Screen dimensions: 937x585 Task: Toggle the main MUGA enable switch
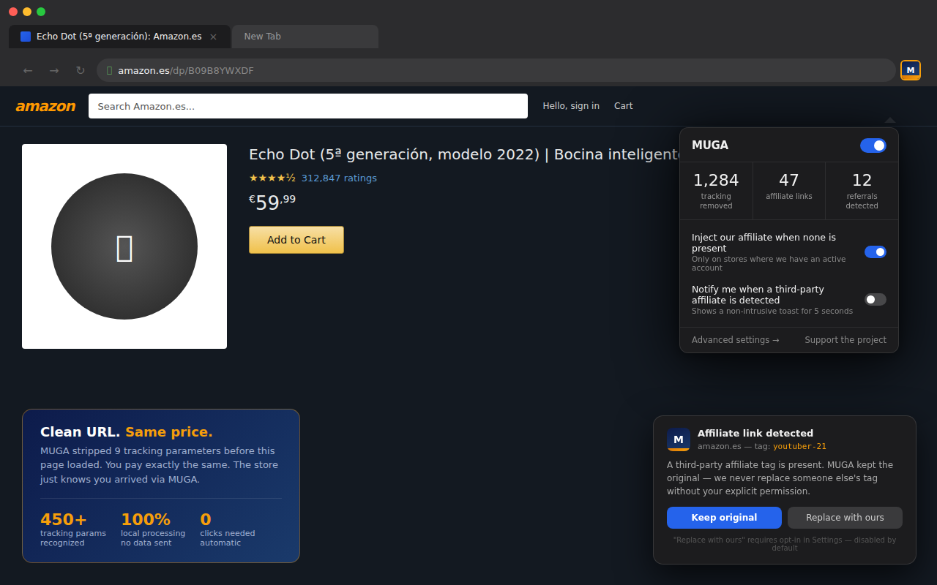(873, 146)
